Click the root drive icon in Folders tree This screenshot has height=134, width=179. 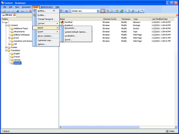click(x=6, y=22)
